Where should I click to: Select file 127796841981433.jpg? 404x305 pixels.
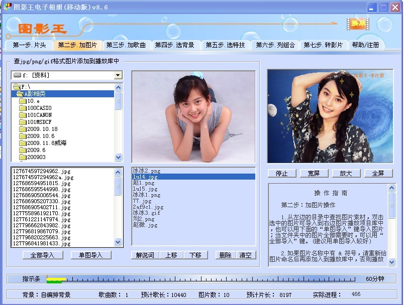pos(42,243)
